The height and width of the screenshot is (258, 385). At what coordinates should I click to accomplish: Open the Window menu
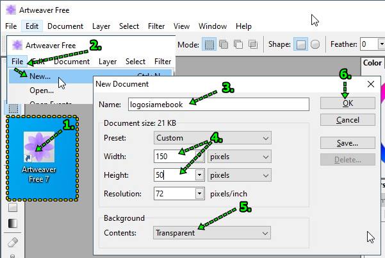coord(213,26)
